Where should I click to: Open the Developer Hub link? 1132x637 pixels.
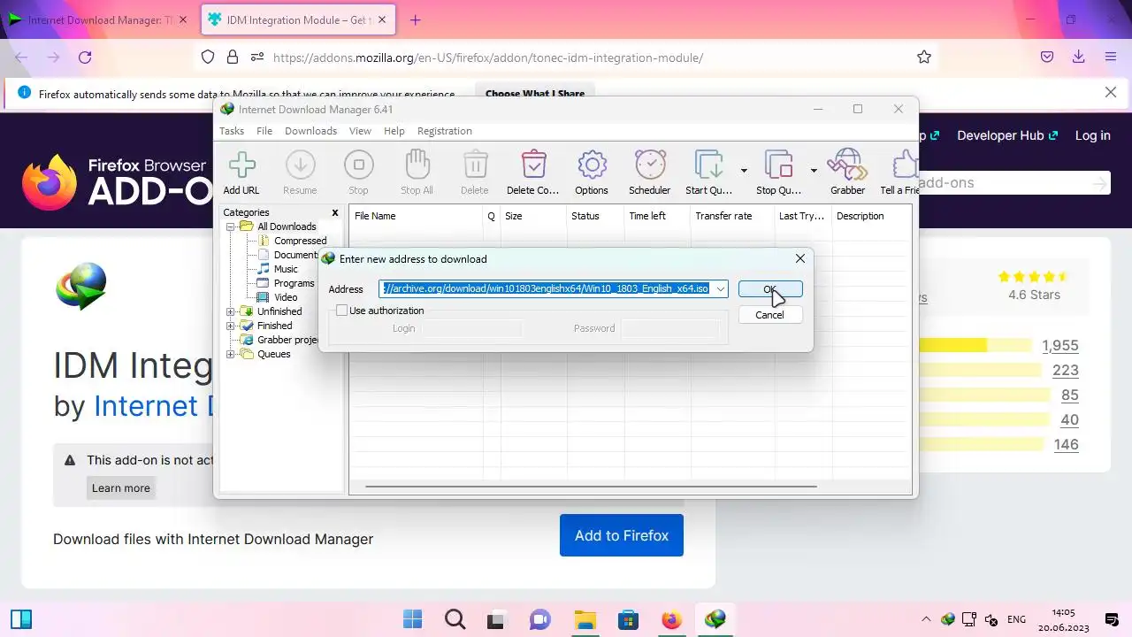pos(1006,135)
